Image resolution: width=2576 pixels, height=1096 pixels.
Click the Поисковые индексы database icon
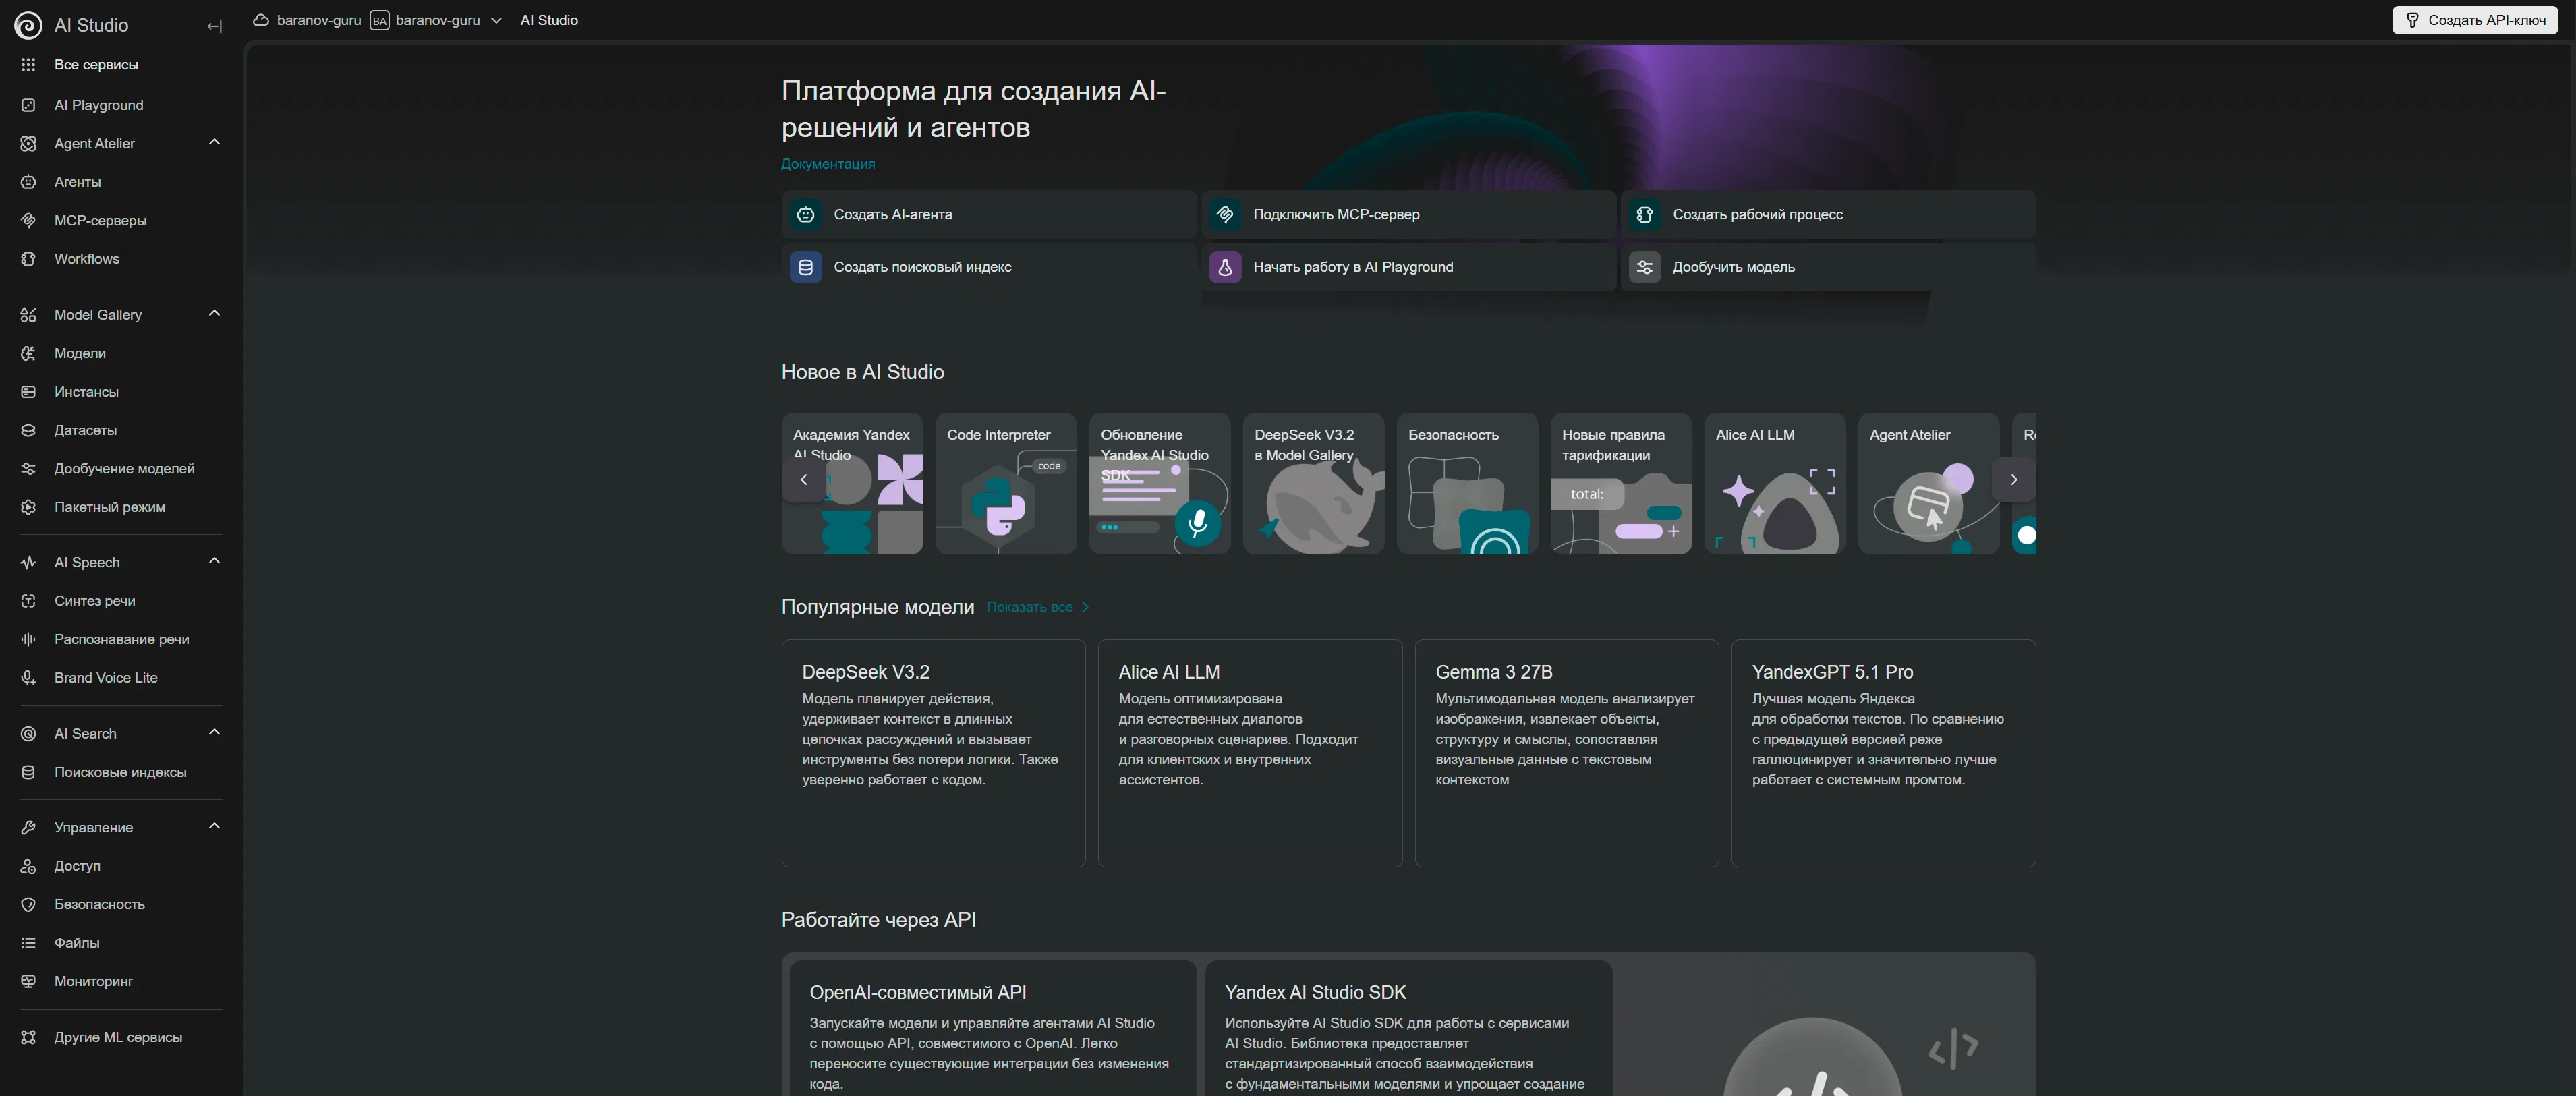click(x=28, y=772)
